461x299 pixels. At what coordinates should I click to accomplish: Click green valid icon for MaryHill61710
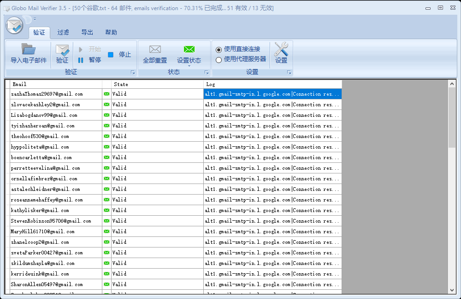[107, 231]
